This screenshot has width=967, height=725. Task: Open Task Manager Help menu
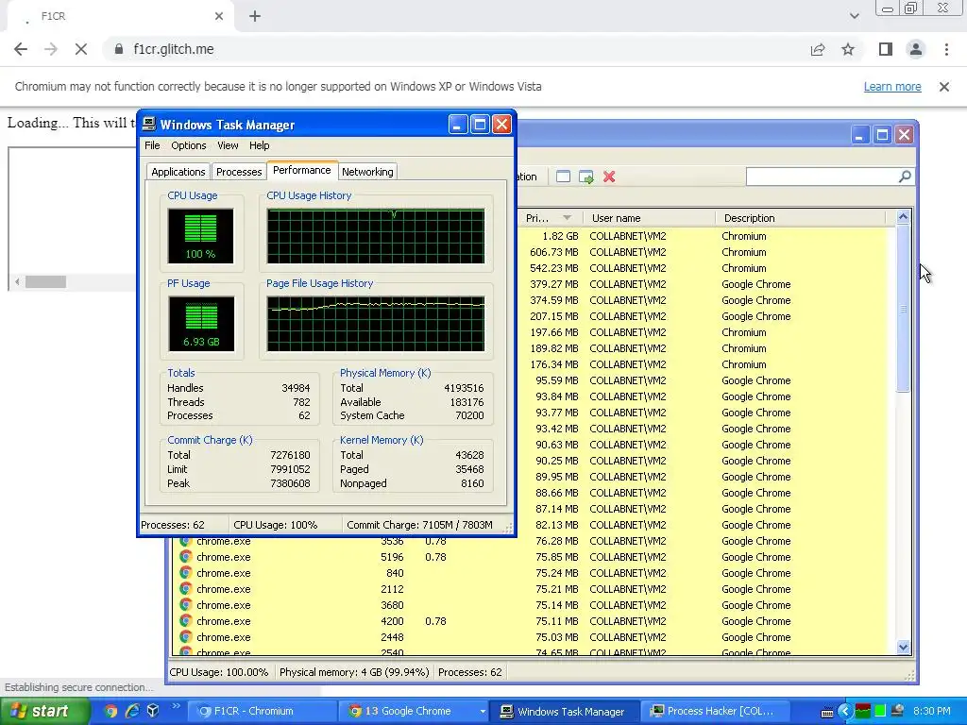click(259, 145)
